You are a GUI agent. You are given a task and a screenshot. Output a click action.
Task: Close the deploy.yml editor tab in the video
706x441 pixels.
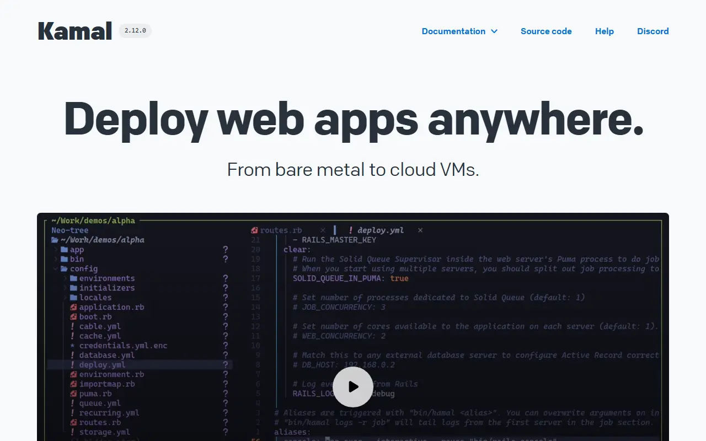click(420, 230)
